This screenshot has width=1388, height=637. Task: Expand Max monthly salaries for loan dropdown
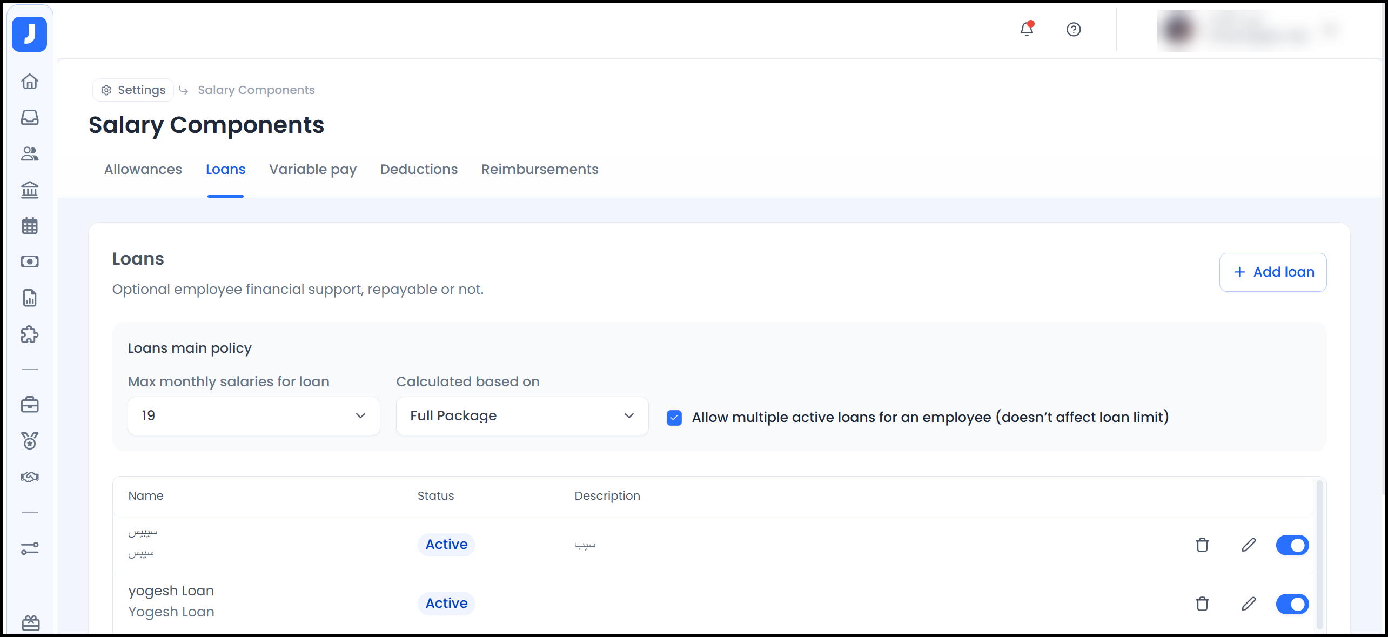253,415
